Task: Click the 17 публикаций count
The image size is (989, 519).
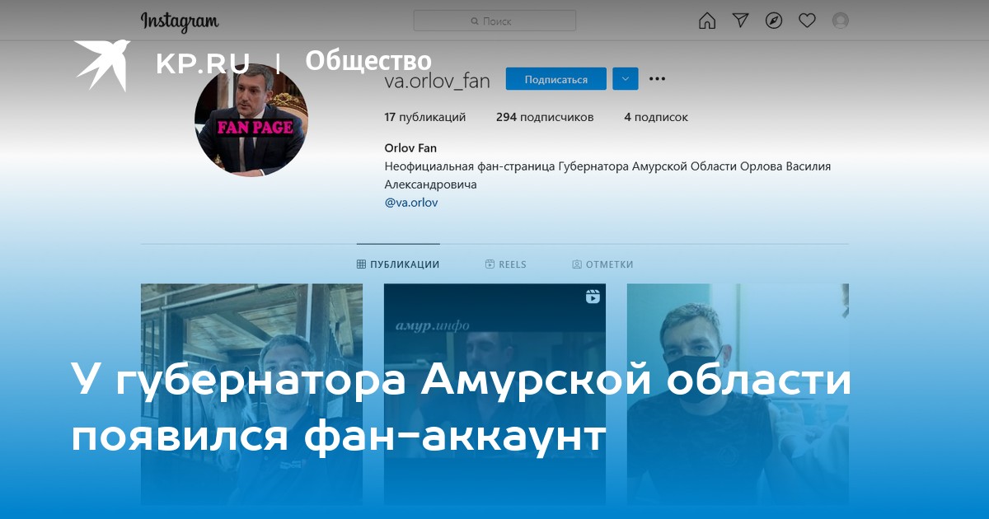Action: (x=425, y=117)
